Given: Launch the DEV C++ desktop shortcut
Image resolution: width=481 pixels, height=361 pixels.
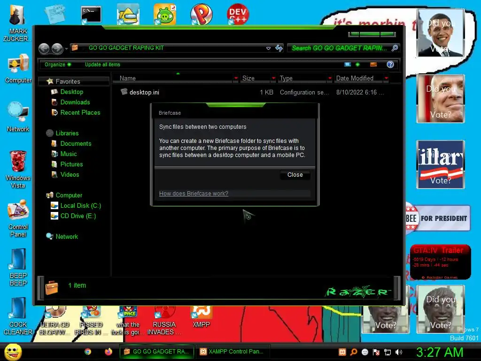Looking at the screenshot, I should pyautogui.click(x=238, y=14).
